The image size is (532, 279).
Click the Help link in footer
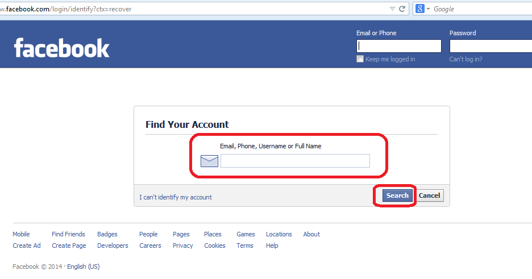click(272, 245)
